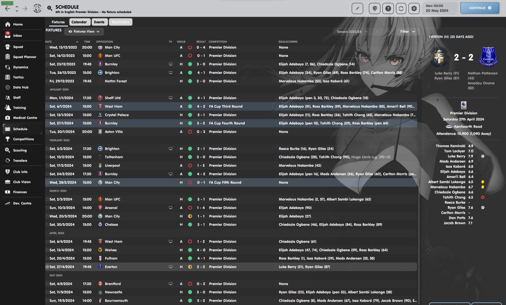Open the Season 2023/24 dropdown
506x305 pixels.
click(x=352, y=32)
